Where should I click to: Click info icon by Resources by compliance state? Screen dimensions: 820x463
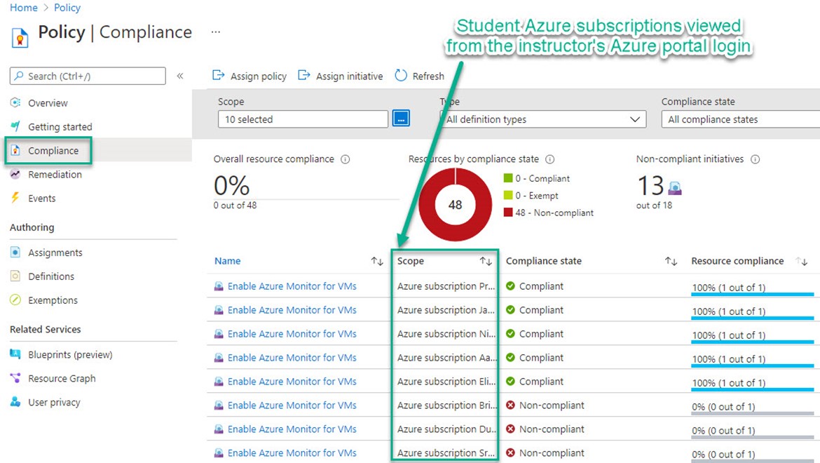550,159
